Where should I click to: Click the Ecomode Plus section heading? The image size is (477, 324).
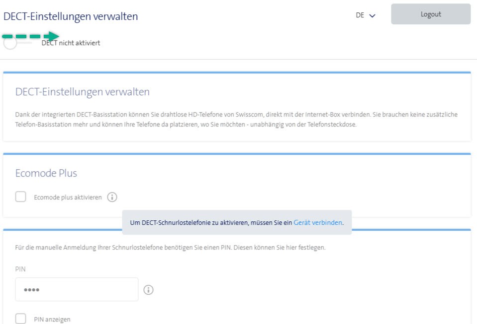pyautogui.click(x=46, y=173)
